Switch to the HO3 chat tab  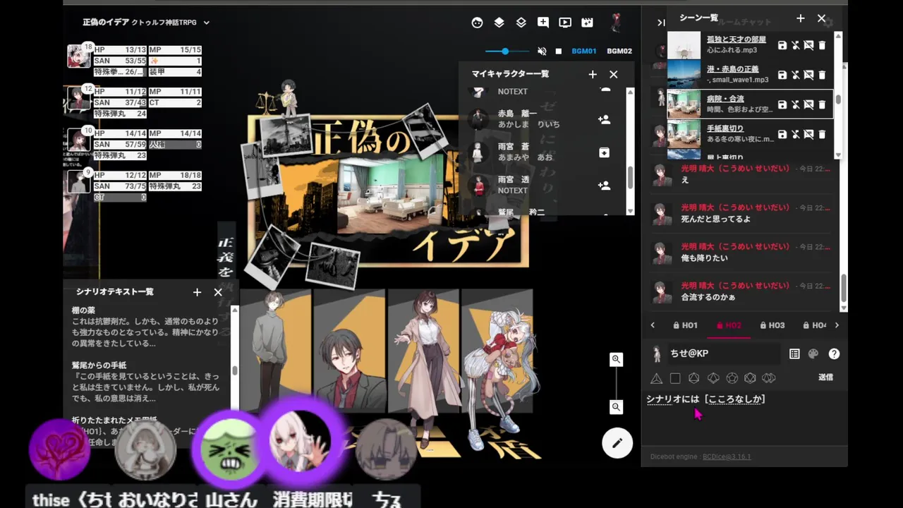pyautogui.click(x=772, y=325)
